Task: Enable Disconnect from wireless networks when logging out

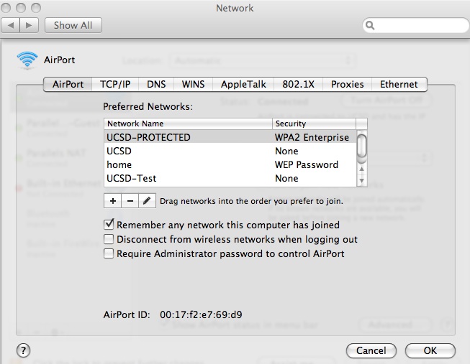Action: (109, 239)
